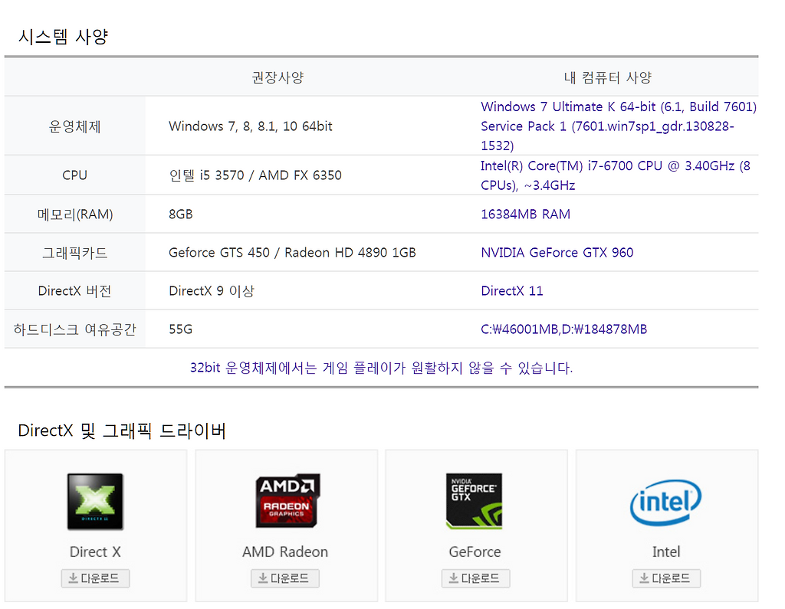
Task: Click the recommended '55G' disk value
Action: pos(181,329)
